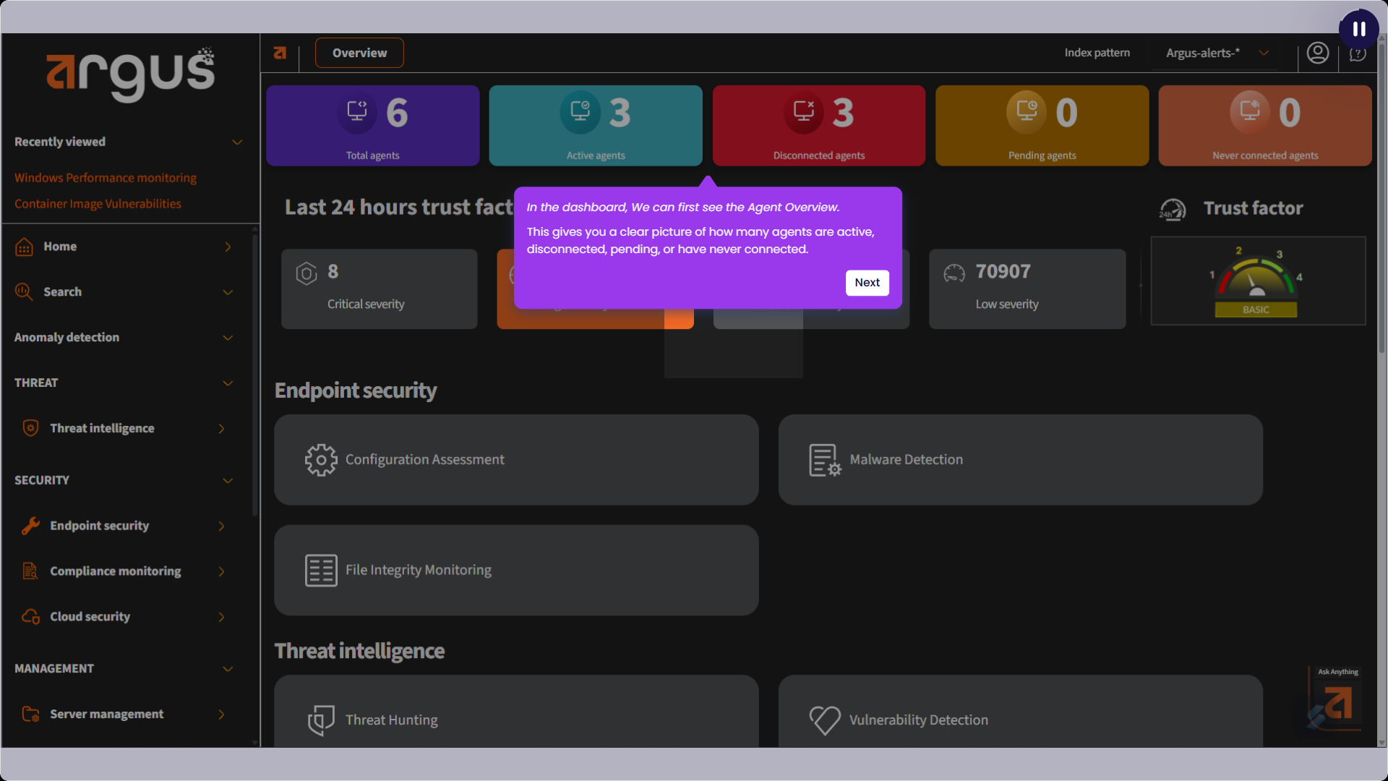The image size is (1388, 781).
Task: Click the Never connected agents monitor icon
Action: (x=1249, y=111)
